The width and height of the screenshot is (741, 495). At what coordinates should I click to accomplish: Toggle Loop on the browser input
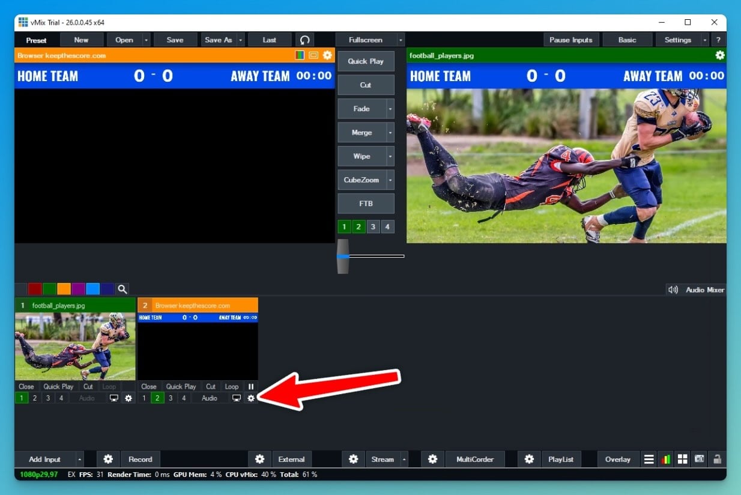(232, 386)
